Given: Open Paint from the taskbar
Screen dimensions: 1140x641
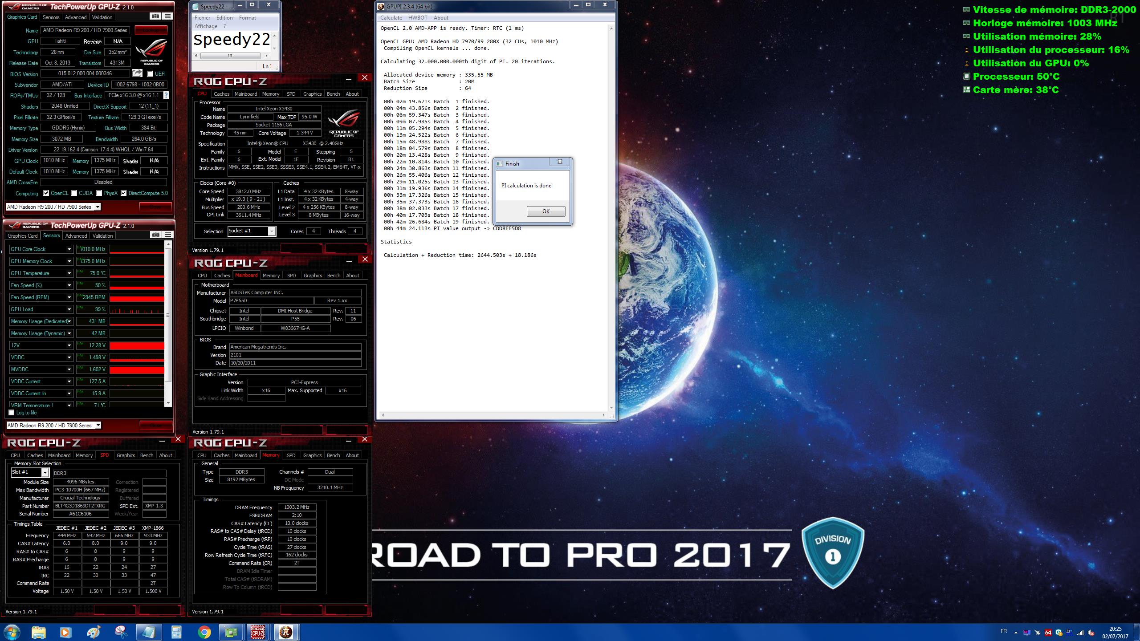Looking at the screenshot, I should click(x=94, y=632).
